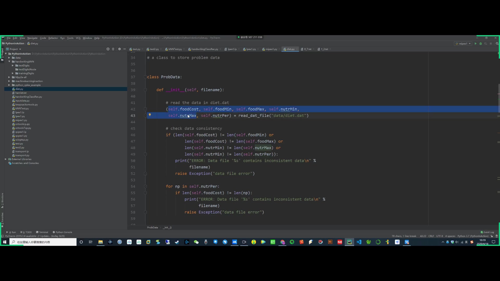Select transport.py in project tree
500x281 pixels.
22,155
